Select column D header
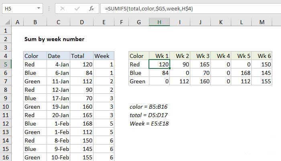The image size is (281, 161). 81,23
